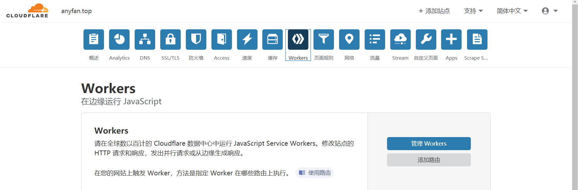Screen dimensions: 578x190
Task: Open the 缓存 caching drive icon
Action: point(273,40)
